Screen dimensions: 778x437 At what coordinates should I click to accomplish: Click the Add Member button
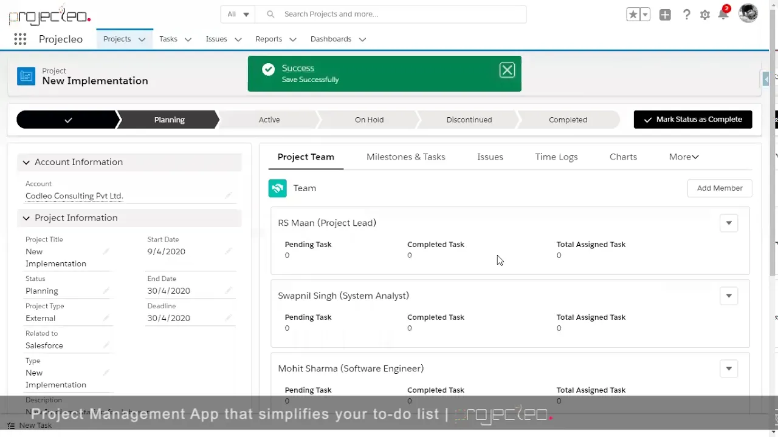pyautogui.click(x=720, y=188)
